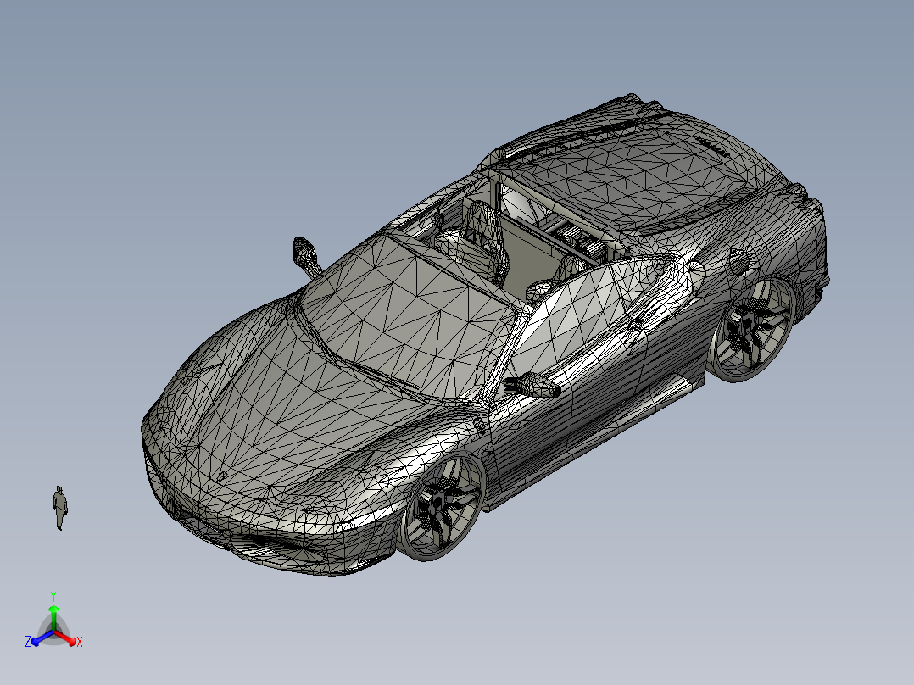Select the human scale figure
The image size is (914, 685).
tap(59, 507)
